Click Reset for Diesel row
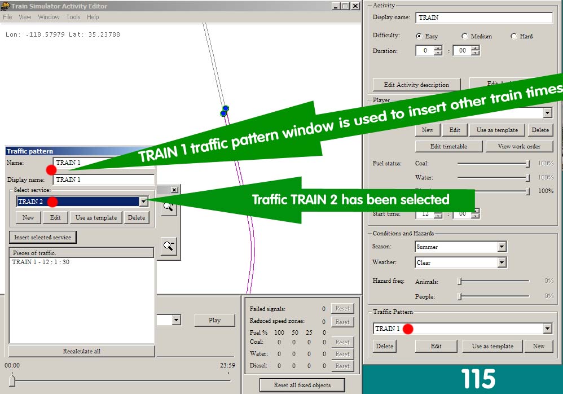 342,366
